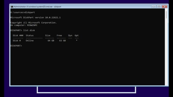
Task: Click the 'Disk ###' column header
Action: 18,35
